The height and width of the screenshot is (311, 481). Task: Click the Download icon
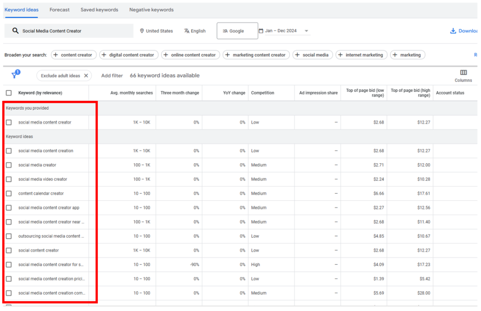453,31
